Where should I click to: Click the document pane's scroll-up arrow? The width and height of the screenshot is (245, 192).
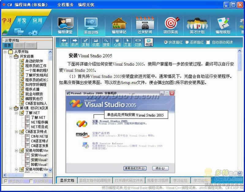(239, 51)
